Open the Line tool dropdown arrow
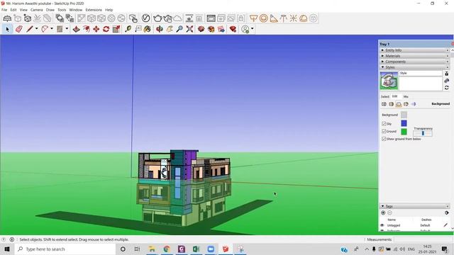 pos(36,29)
